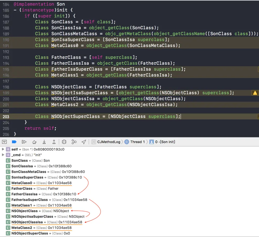Select NSObjectIsaSuperClass variable row
The image size is (259, 237).
coord(45,217)
